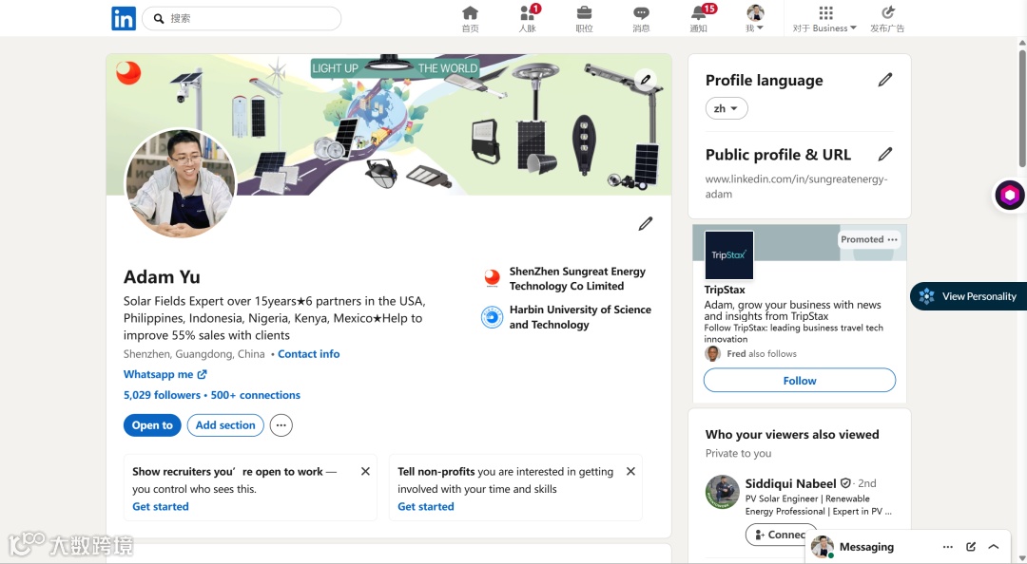1027x564 pixels.
Task: Open the Me (我) profile menu
Action: [755, 19]
